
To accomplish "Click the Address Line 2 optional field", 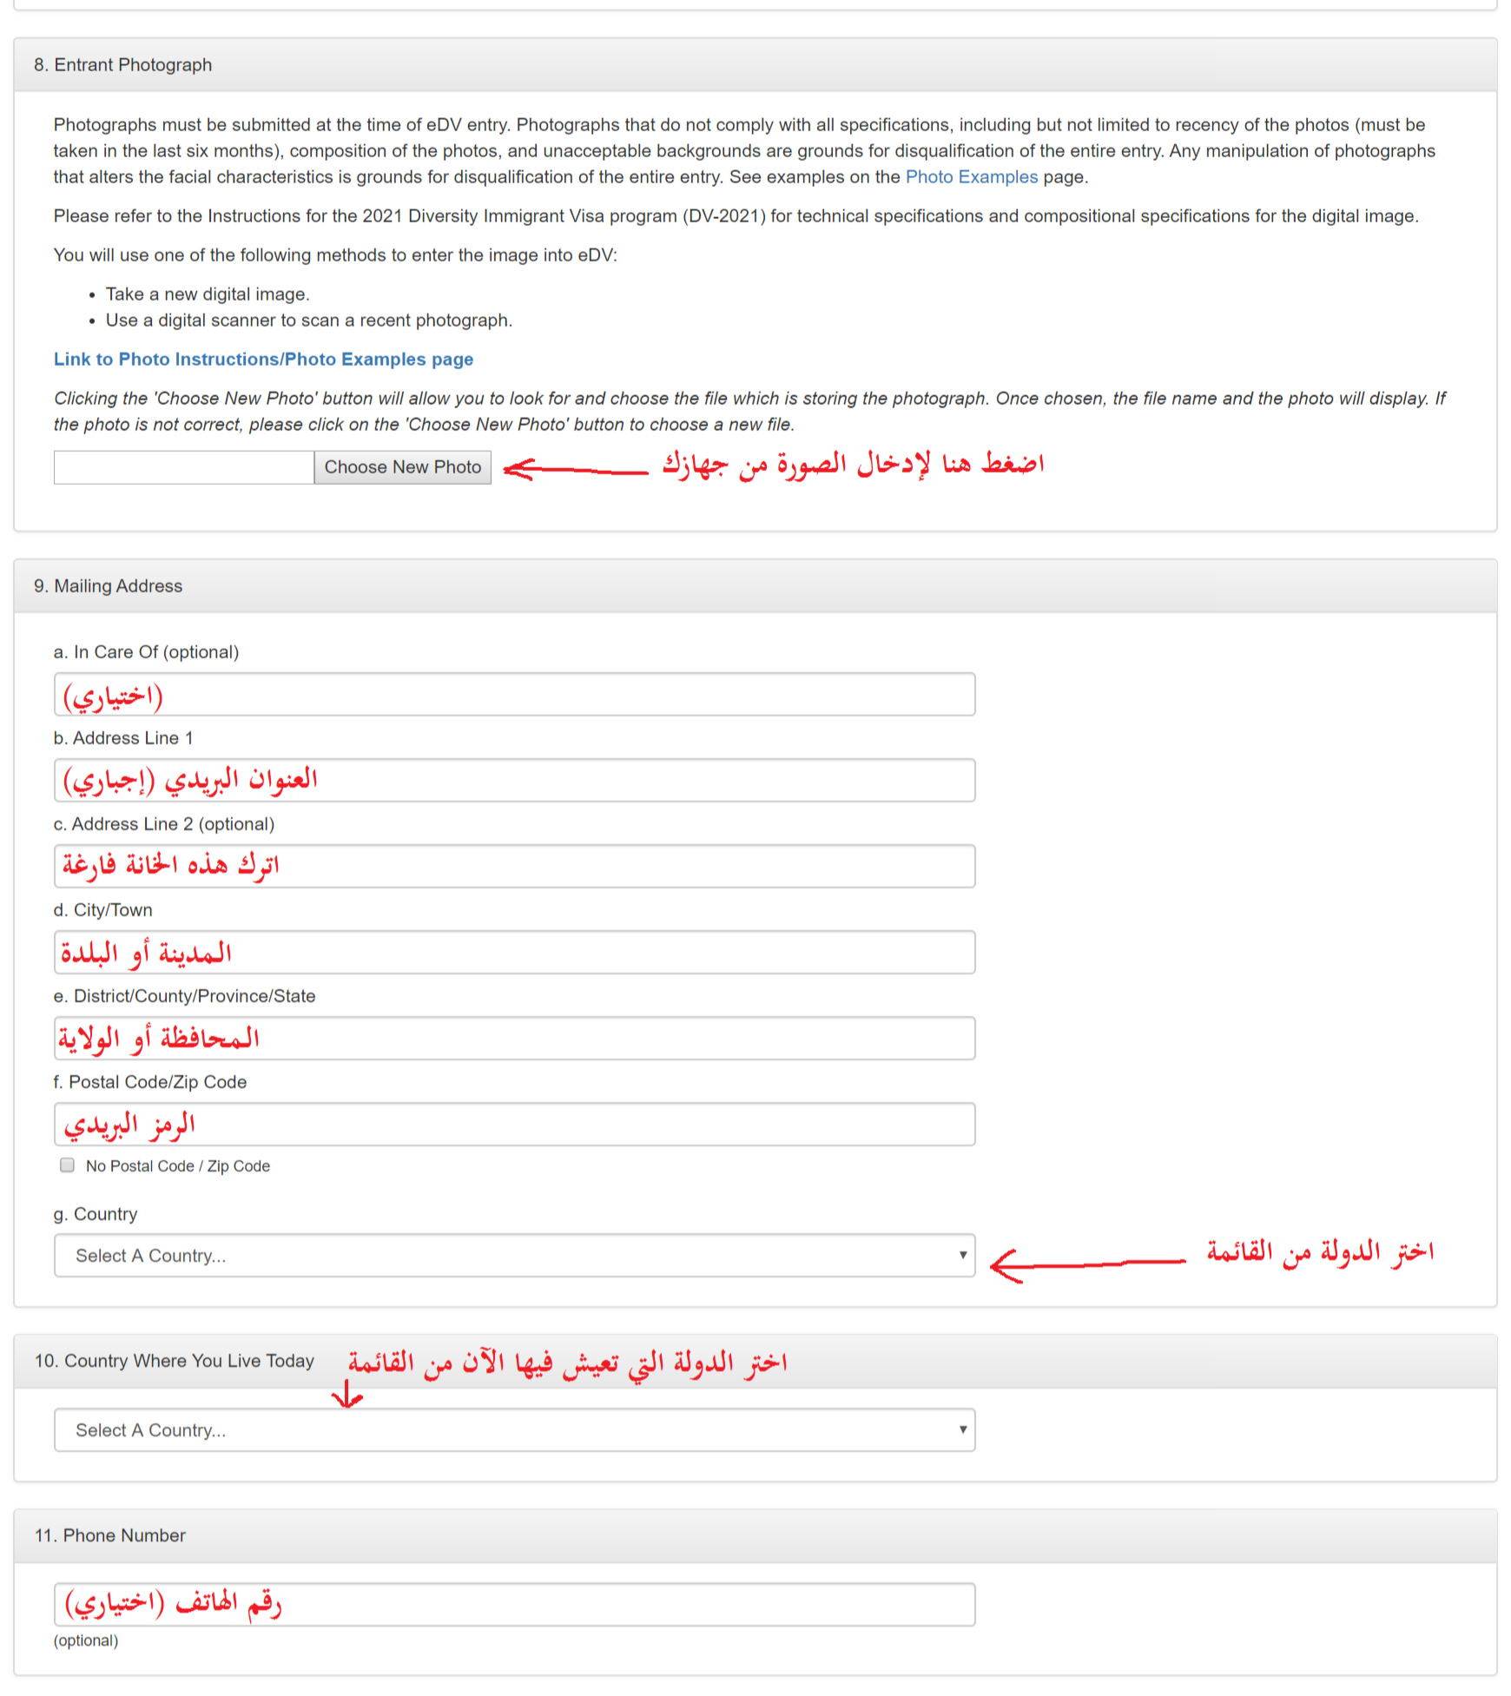I will (x=514, y=867).
